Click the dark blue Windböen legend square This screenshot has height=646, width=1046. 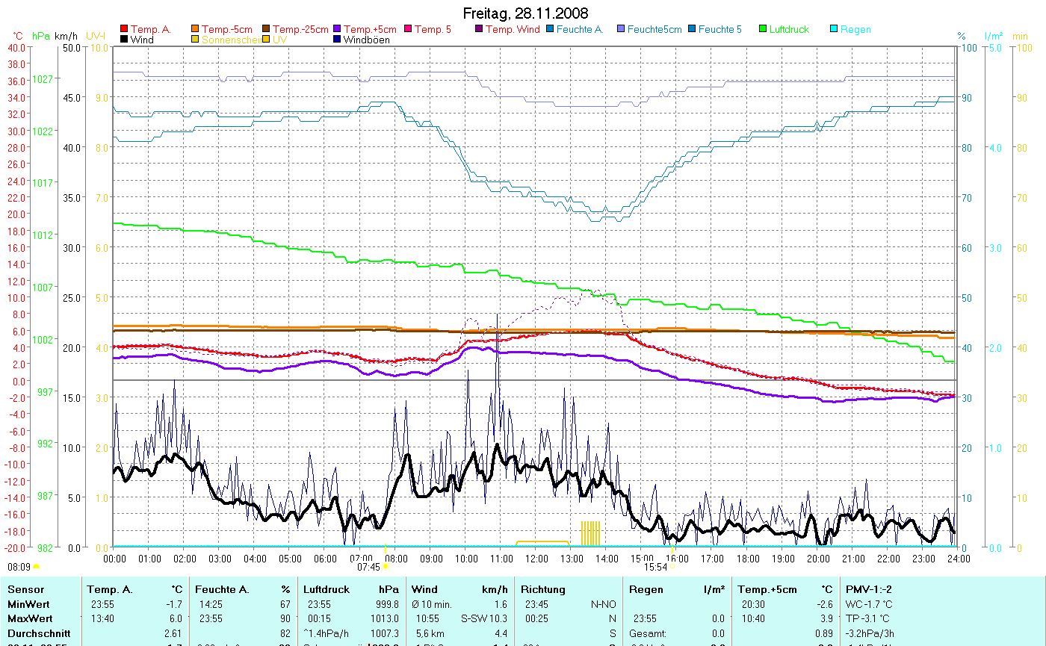click(x=337, y=40)
